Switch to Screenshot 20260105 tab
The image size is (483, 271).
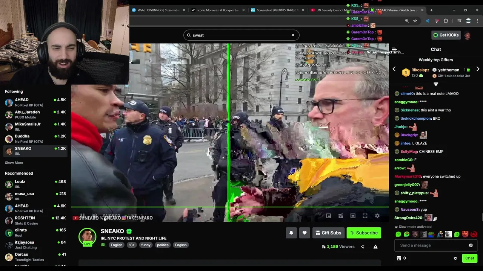click(x=277, y=10)
